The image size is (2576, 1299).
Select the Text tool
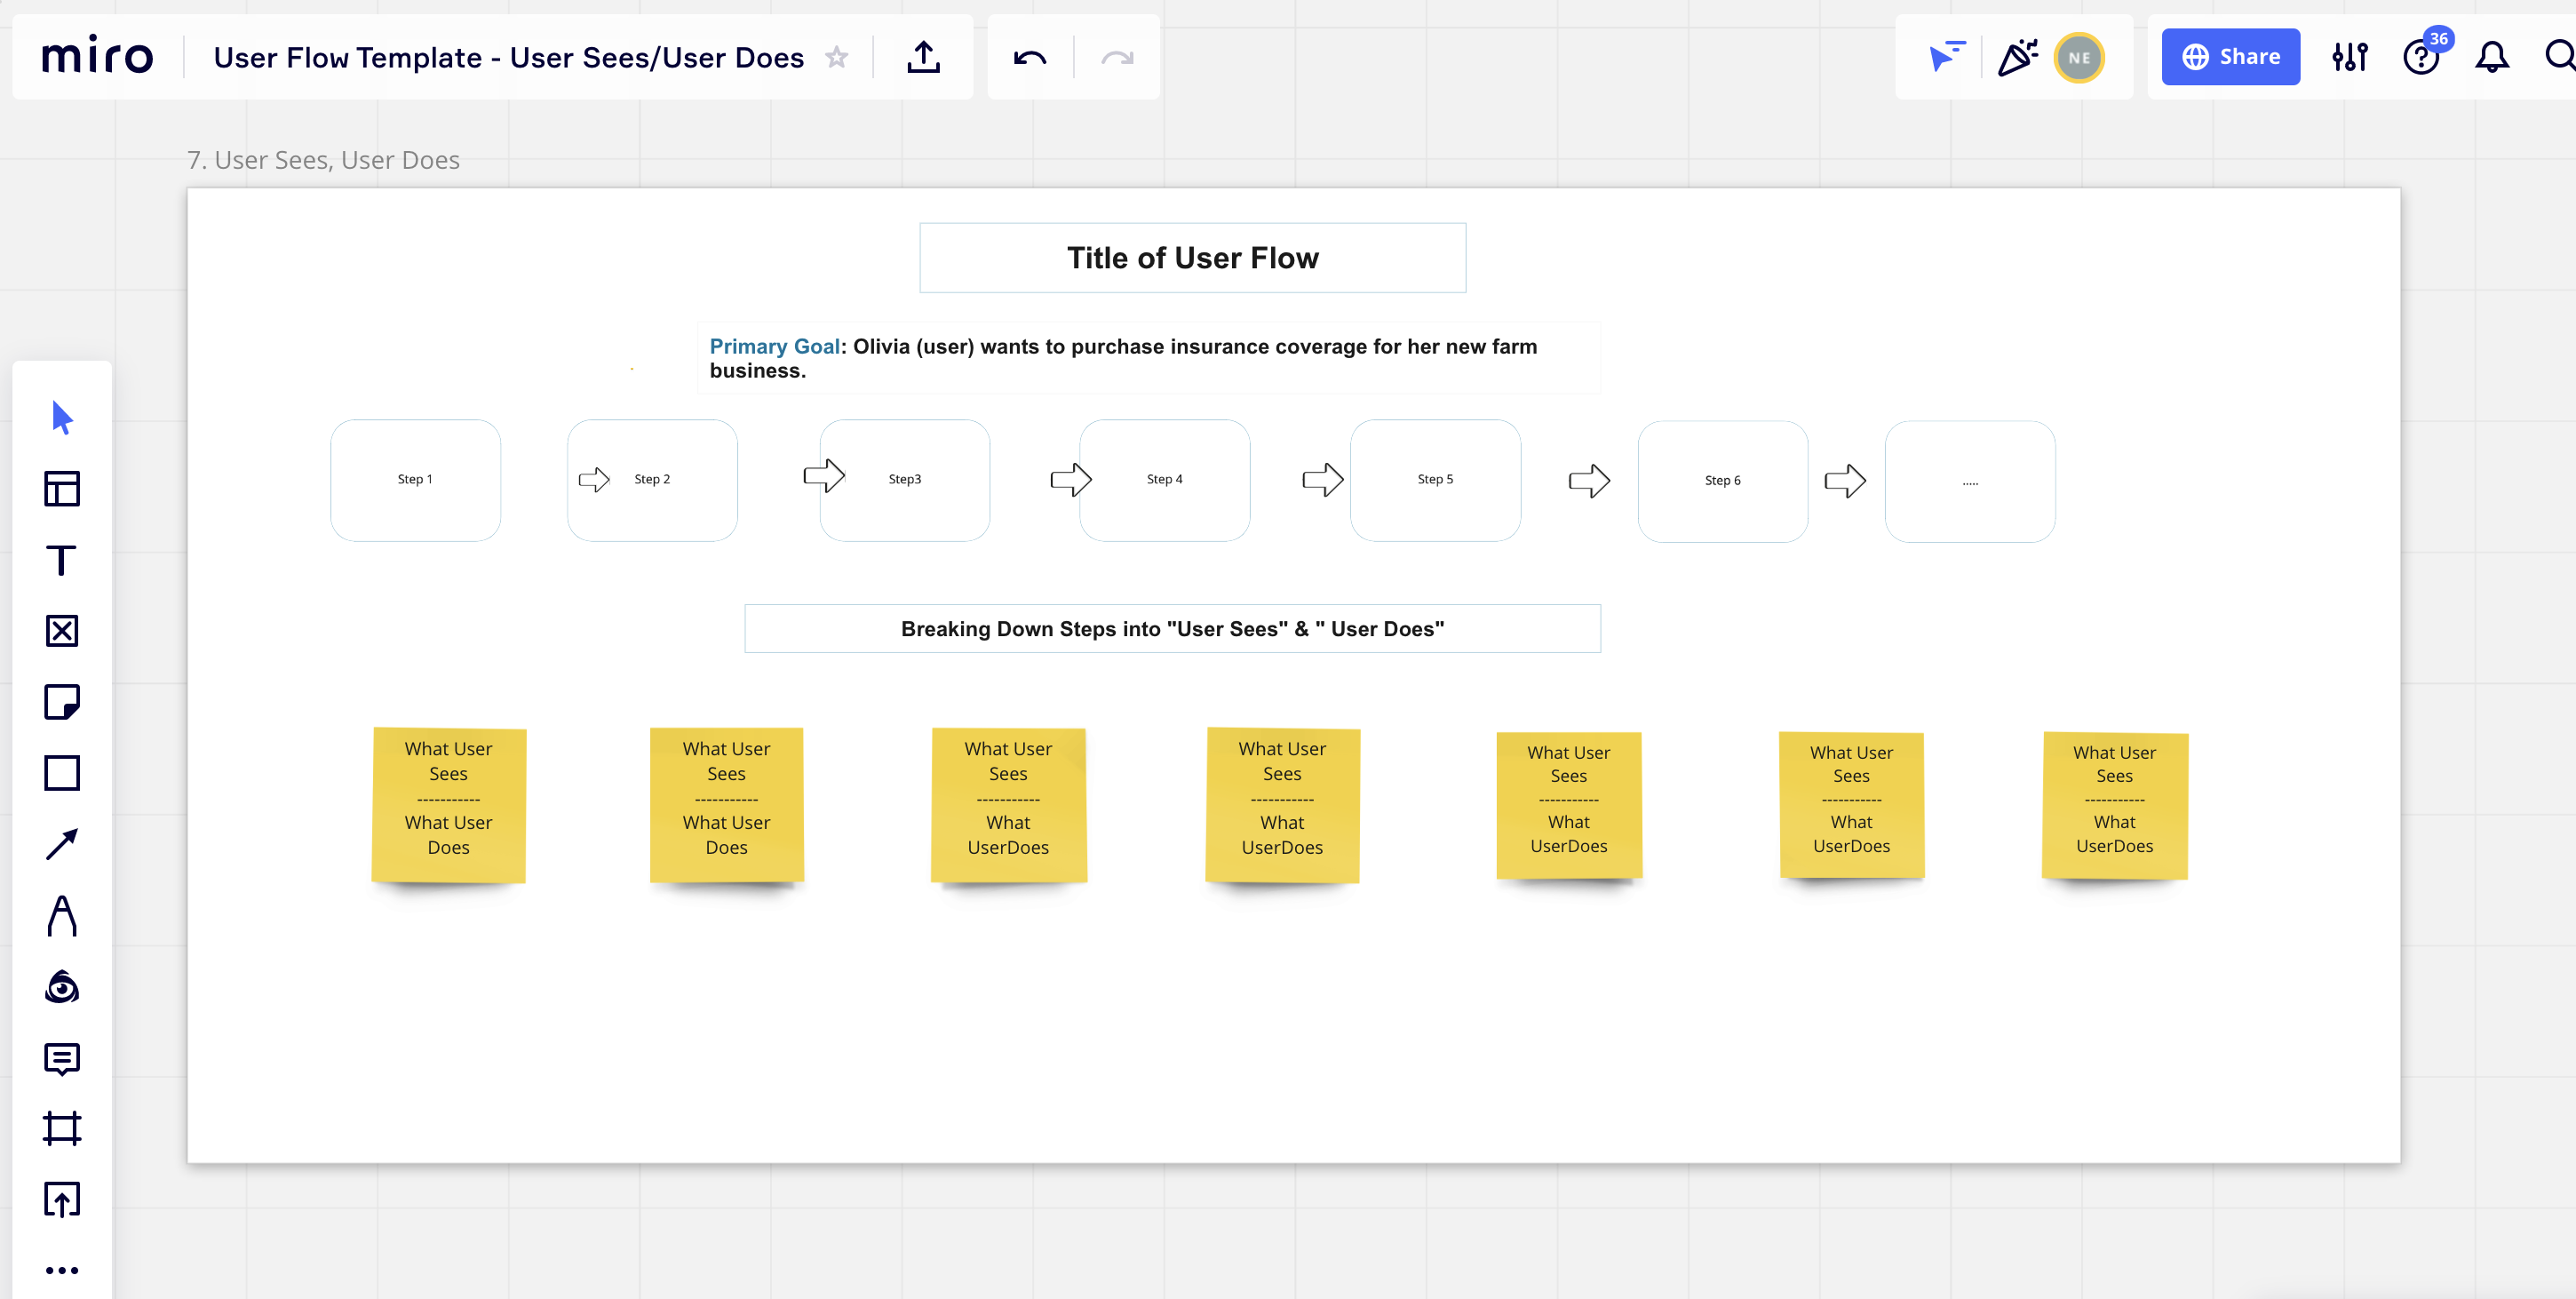click(x=62, y=560)
